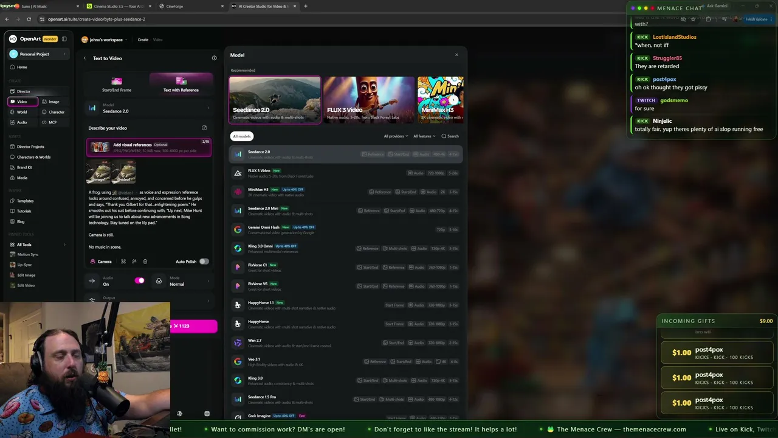The width and height of the screenshot is (778, 438).
Task: Click the magic wand icon below the prompt
Action: (134, 262)
